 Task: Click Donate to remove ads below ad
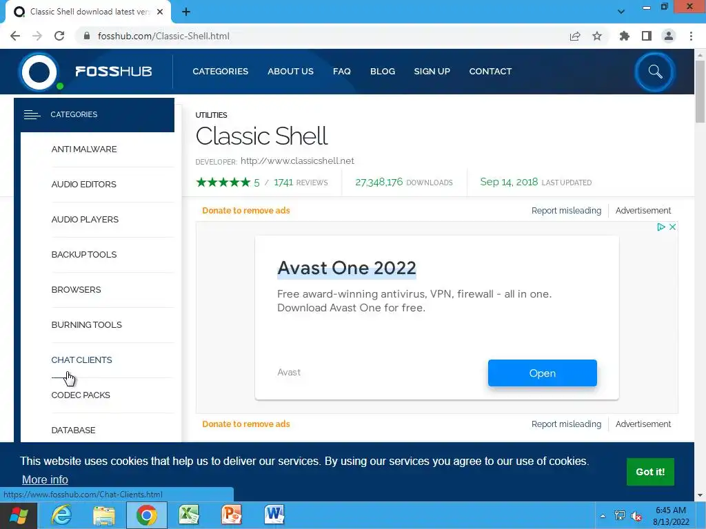click(x=246, y=424)
